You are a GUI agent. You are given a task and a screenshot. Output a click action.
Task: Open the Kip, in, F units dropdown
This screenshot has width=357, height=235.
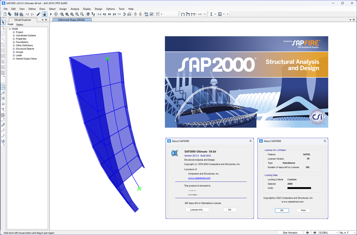348,233
